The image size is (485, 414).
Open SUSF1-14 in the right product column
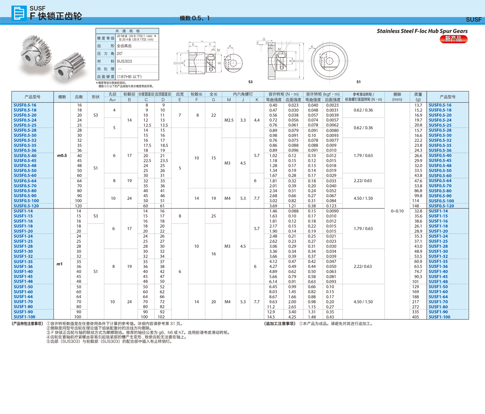pyautogui.click(x=438, y=211)
